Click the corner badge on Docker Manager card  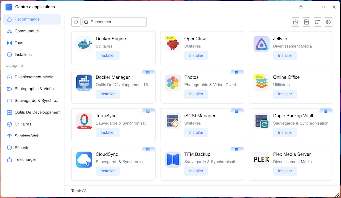pos(148,73)
